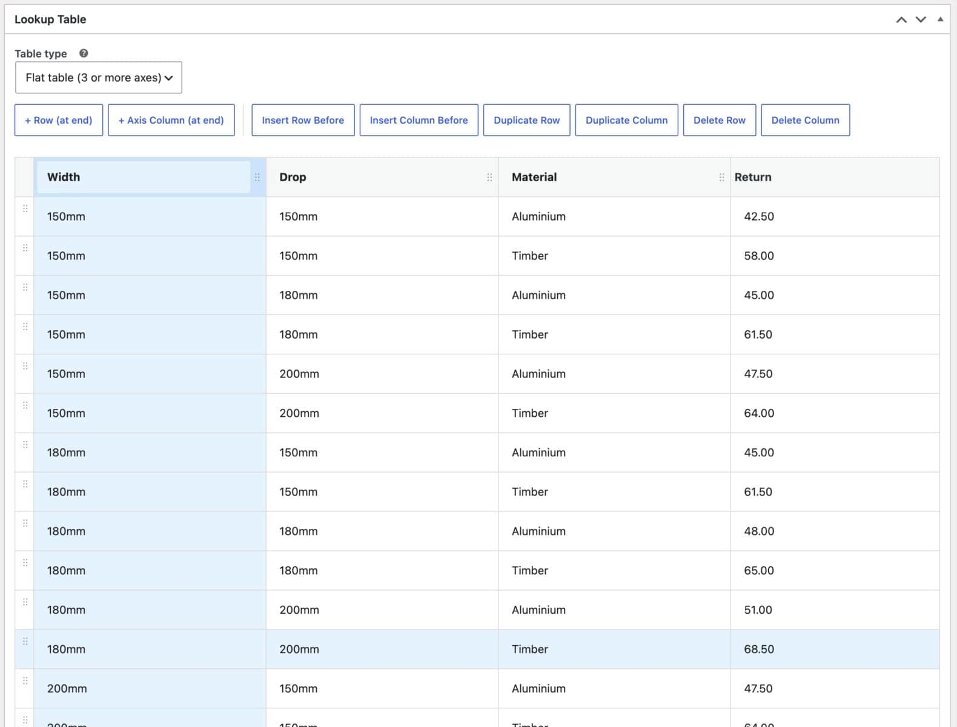The width and height of the screenshot is (957, 727).
Task: Collapse the Lookup Table panel triangle
Action: [x=940, y=19]
